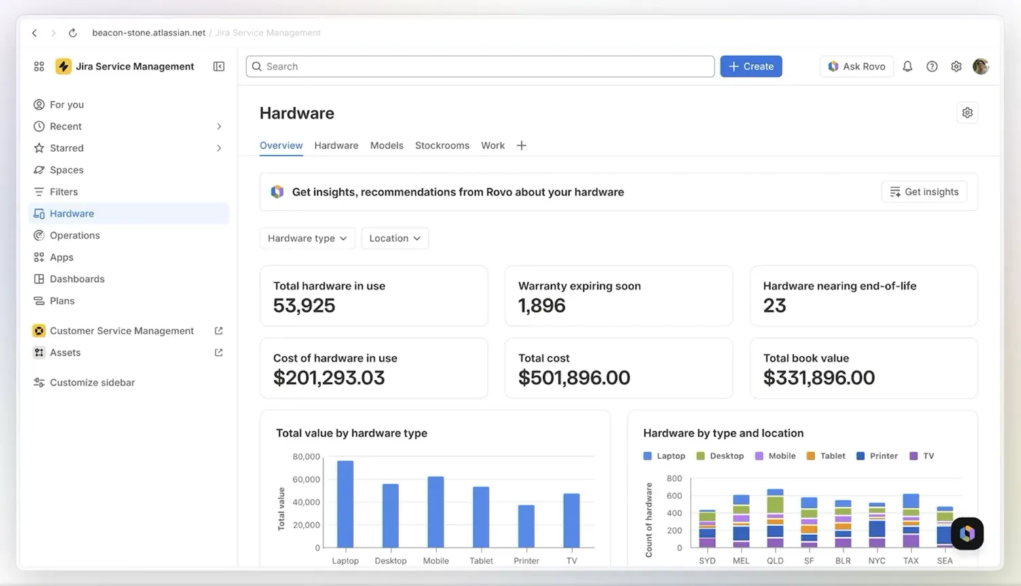Click the Get insights button

(925, 192)
